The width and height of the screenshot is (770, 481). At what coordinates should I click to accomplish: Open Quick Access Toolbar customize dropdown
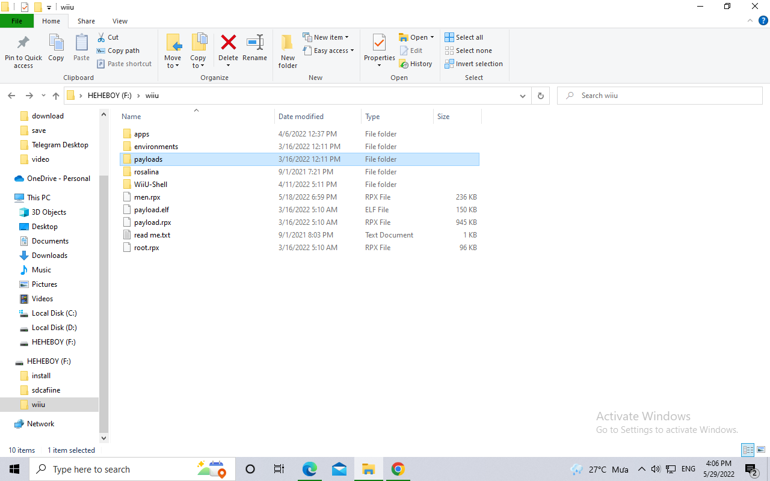(49, 7)
